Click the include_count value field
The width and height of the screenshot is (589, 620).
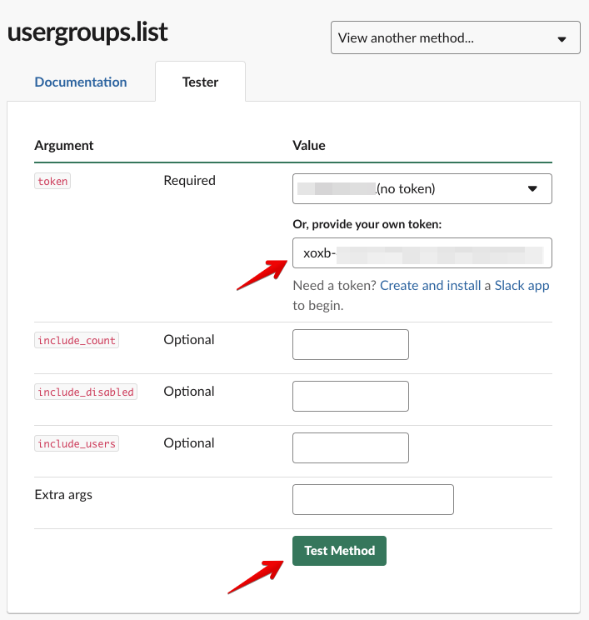351,344
